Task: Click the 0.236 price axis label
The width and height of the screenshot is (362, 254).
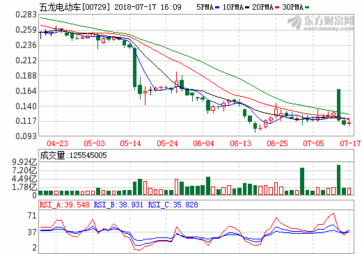Action: [x=26, y=45]
